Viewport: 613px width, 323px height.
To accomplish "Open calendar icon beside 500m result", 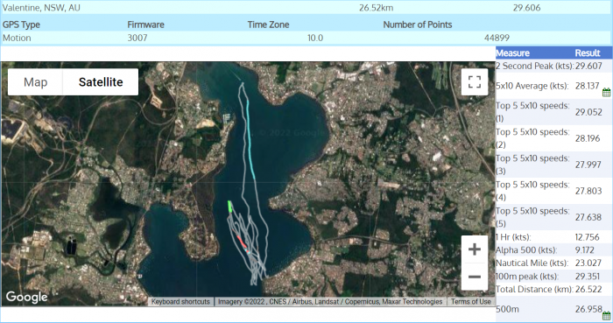I will coord(606,316).
